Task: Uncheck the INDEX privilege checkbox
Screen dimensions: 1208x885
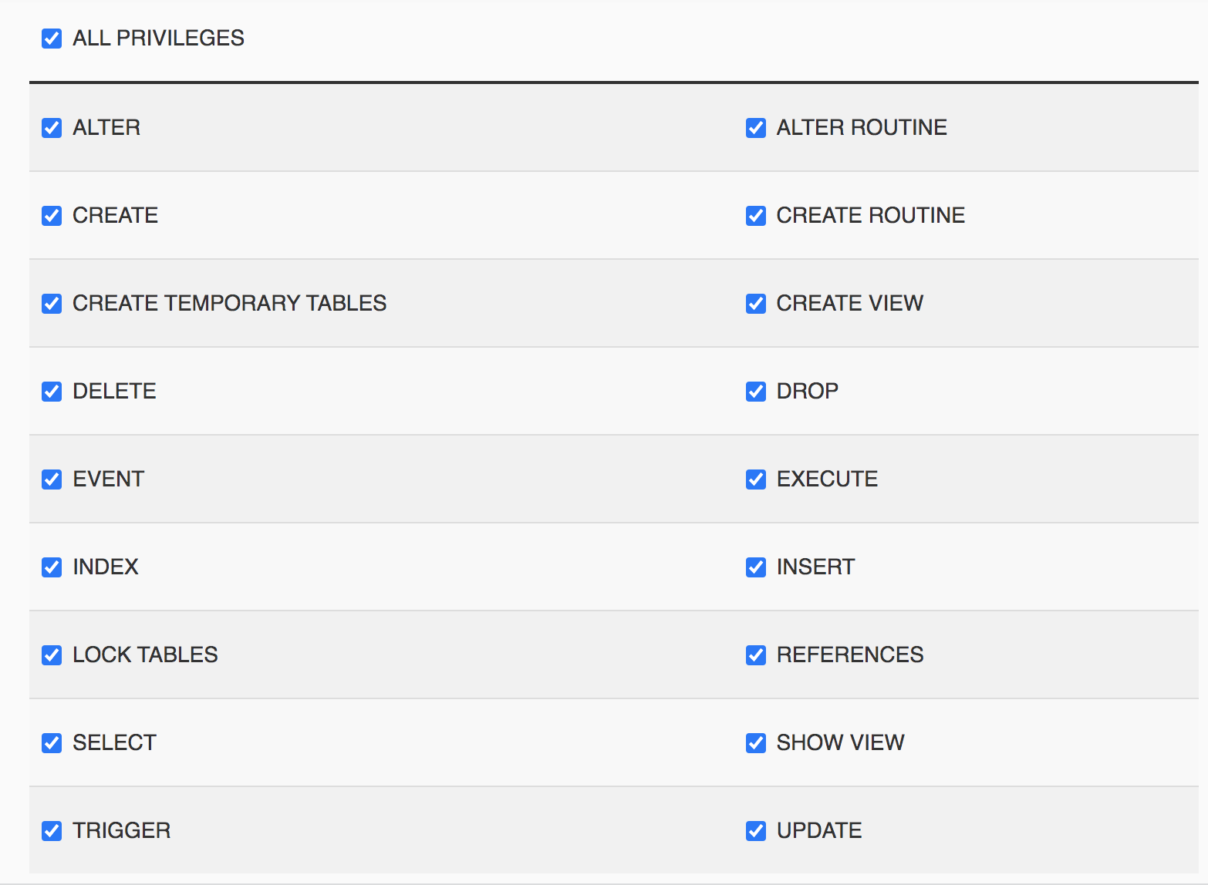Action: (x=52, y=567)
